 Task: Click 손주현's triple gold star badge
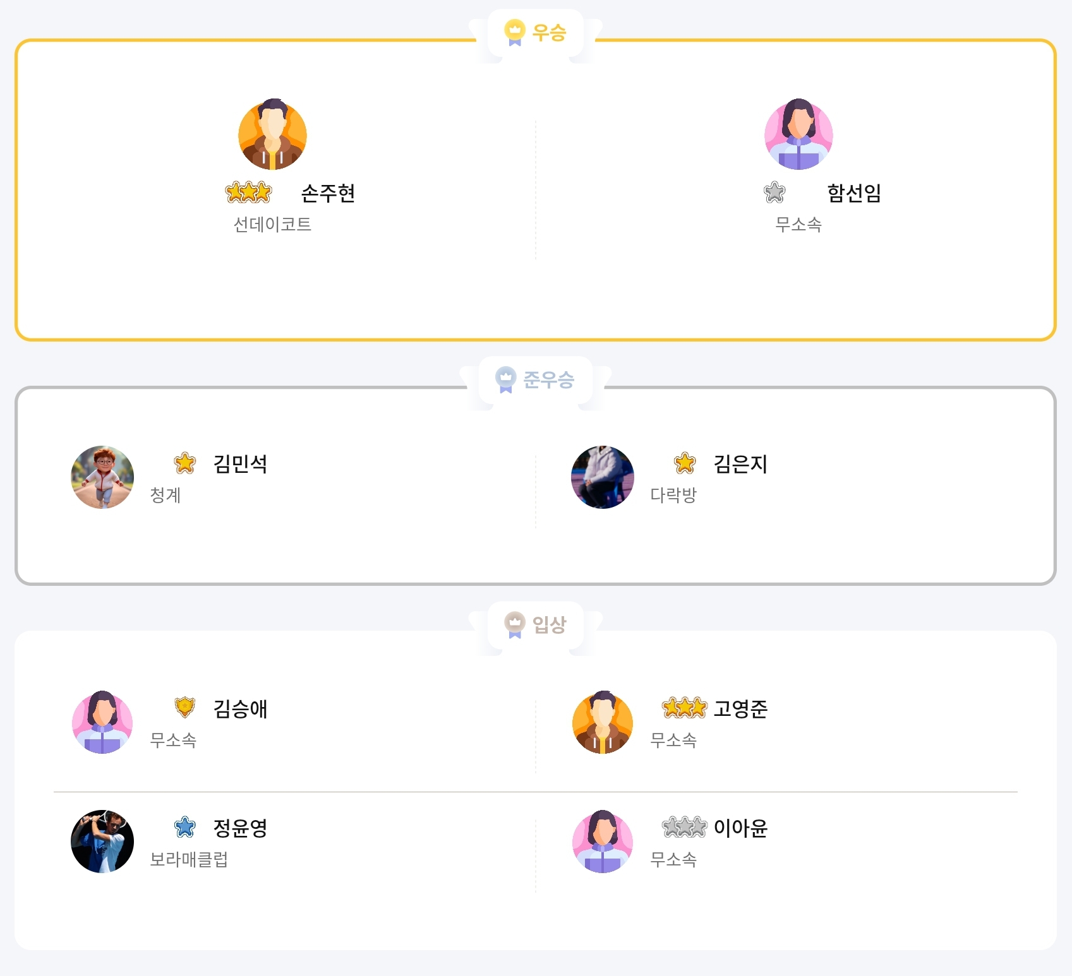(248, 193)
